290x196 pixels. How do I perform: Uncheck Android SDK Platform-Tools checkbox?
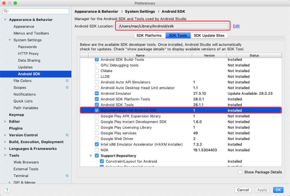tap(96, 99)
